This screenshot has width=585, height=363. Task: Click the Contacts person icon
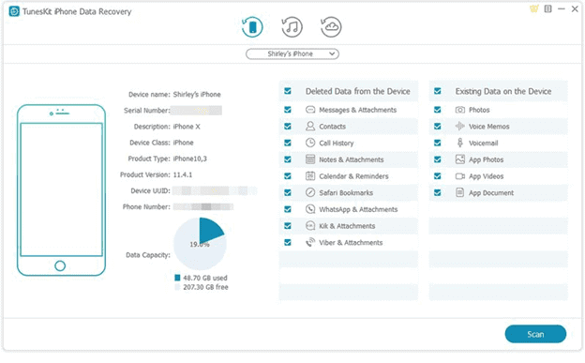[310, 127]
